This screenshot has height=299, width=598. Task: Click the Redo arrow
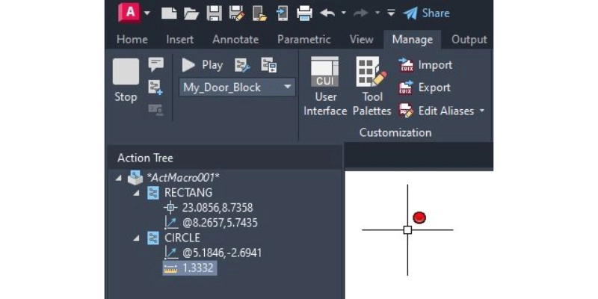(x=362, y=13)
